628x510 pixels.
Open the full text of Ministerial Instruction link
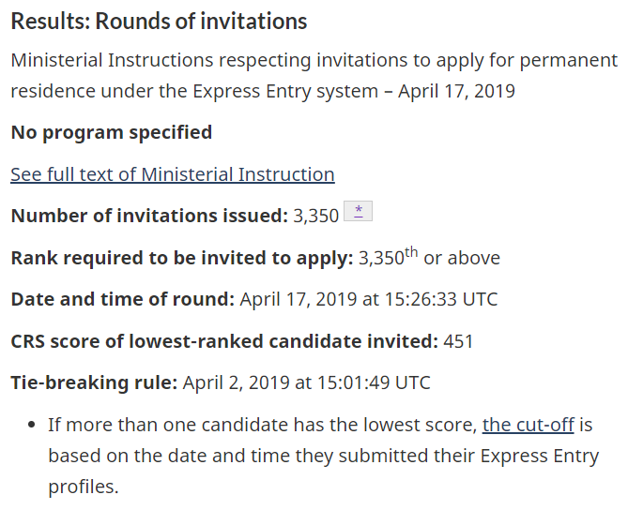[173, 174]
